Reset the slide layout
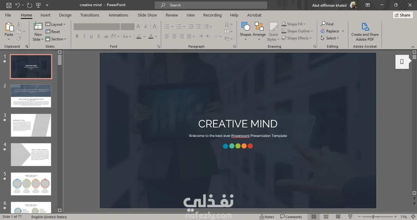417x220 pixels. tap(53, 31)
